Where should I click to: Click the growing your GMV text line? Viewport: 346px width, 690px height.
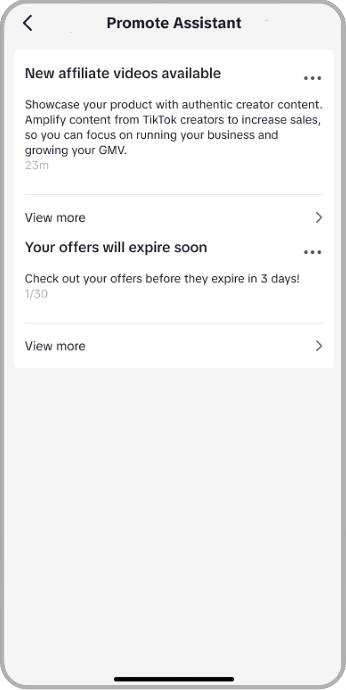coord(76,150)
